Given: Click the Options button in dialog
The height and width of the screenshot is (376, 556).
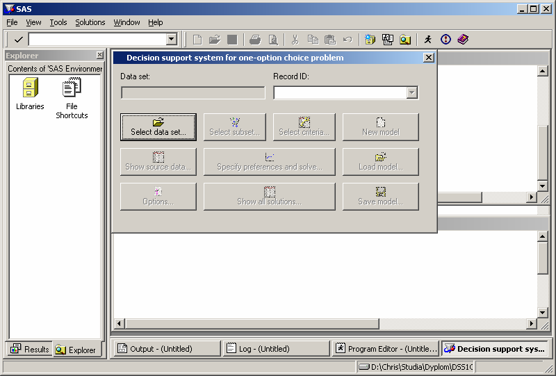Looking at the screenshot, I should coord(158,197).
